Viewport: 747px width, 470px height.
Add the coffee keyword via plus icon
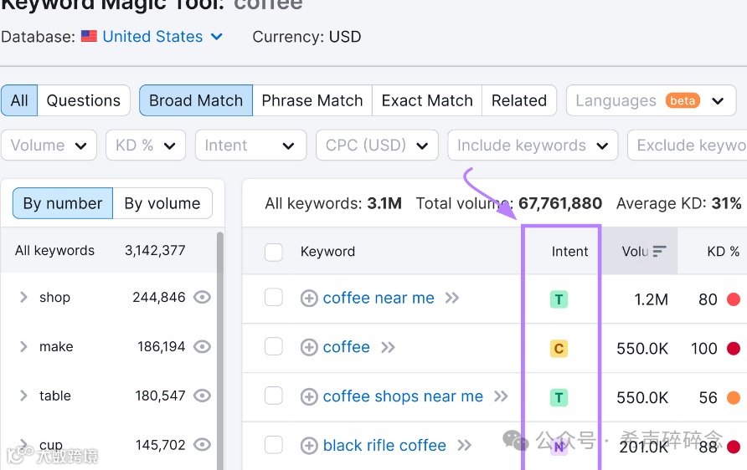309,348
